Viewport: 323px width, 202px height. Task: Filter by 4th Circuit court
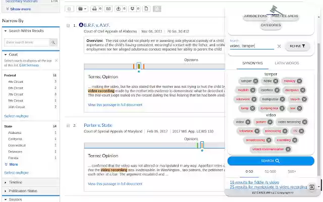[x=16, y=82]
